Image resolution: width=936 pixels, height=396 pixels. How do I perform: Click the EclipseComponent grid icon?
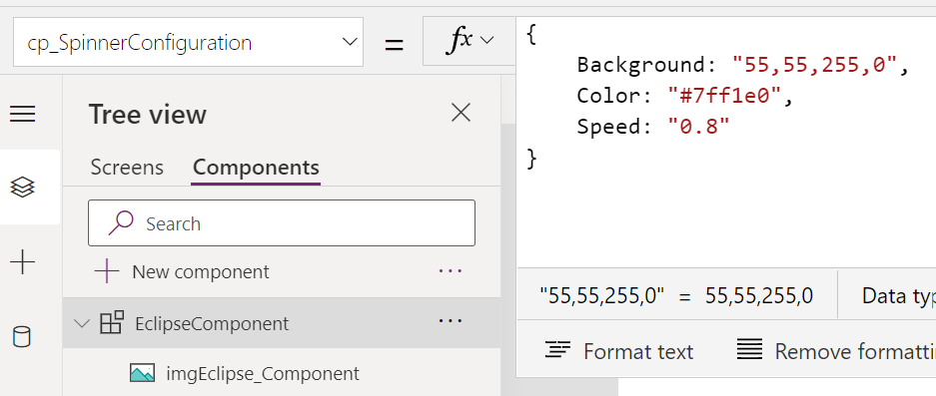point(112,322)
